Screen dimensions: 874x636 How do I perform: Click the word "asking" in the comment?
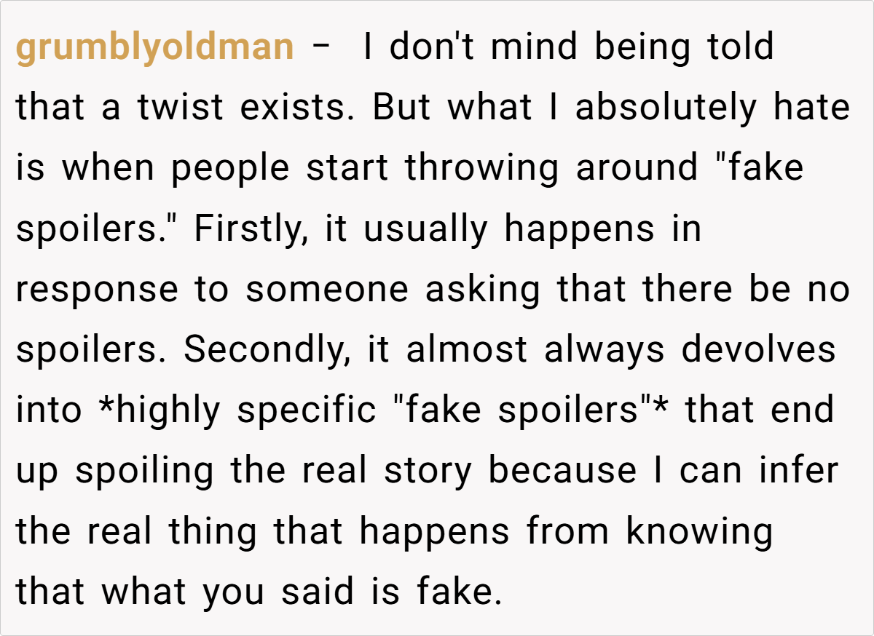point(483,290)
